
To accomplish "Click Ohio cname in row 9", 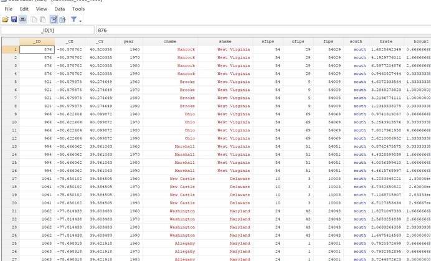I will tap(190, 114).
